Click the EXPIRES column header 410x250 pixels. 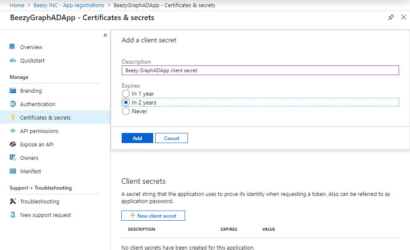point(229,229)
